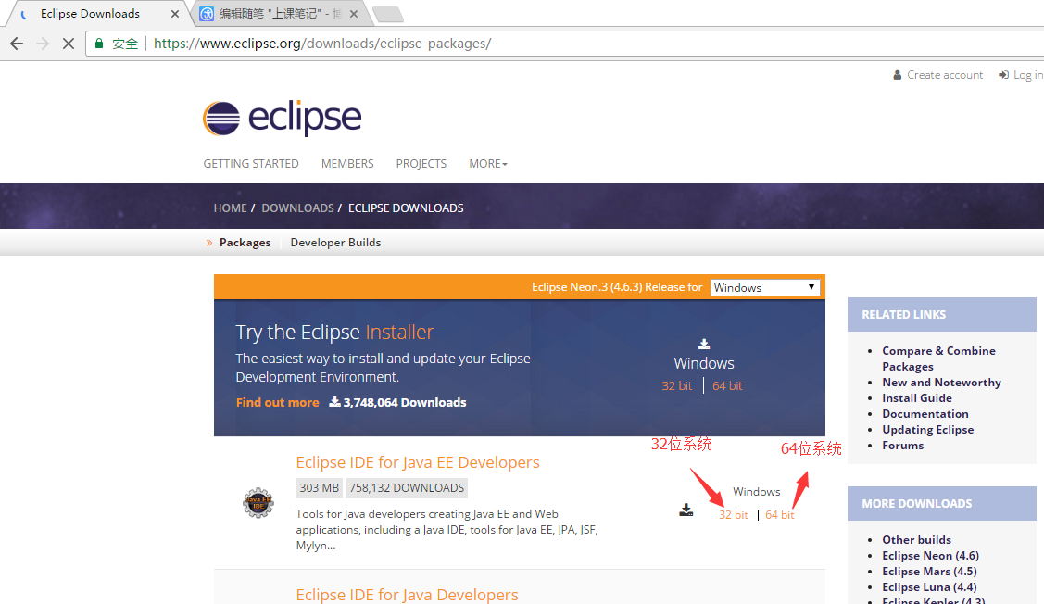Open Compare & Combine Packages link

click(x=938, y=359)
